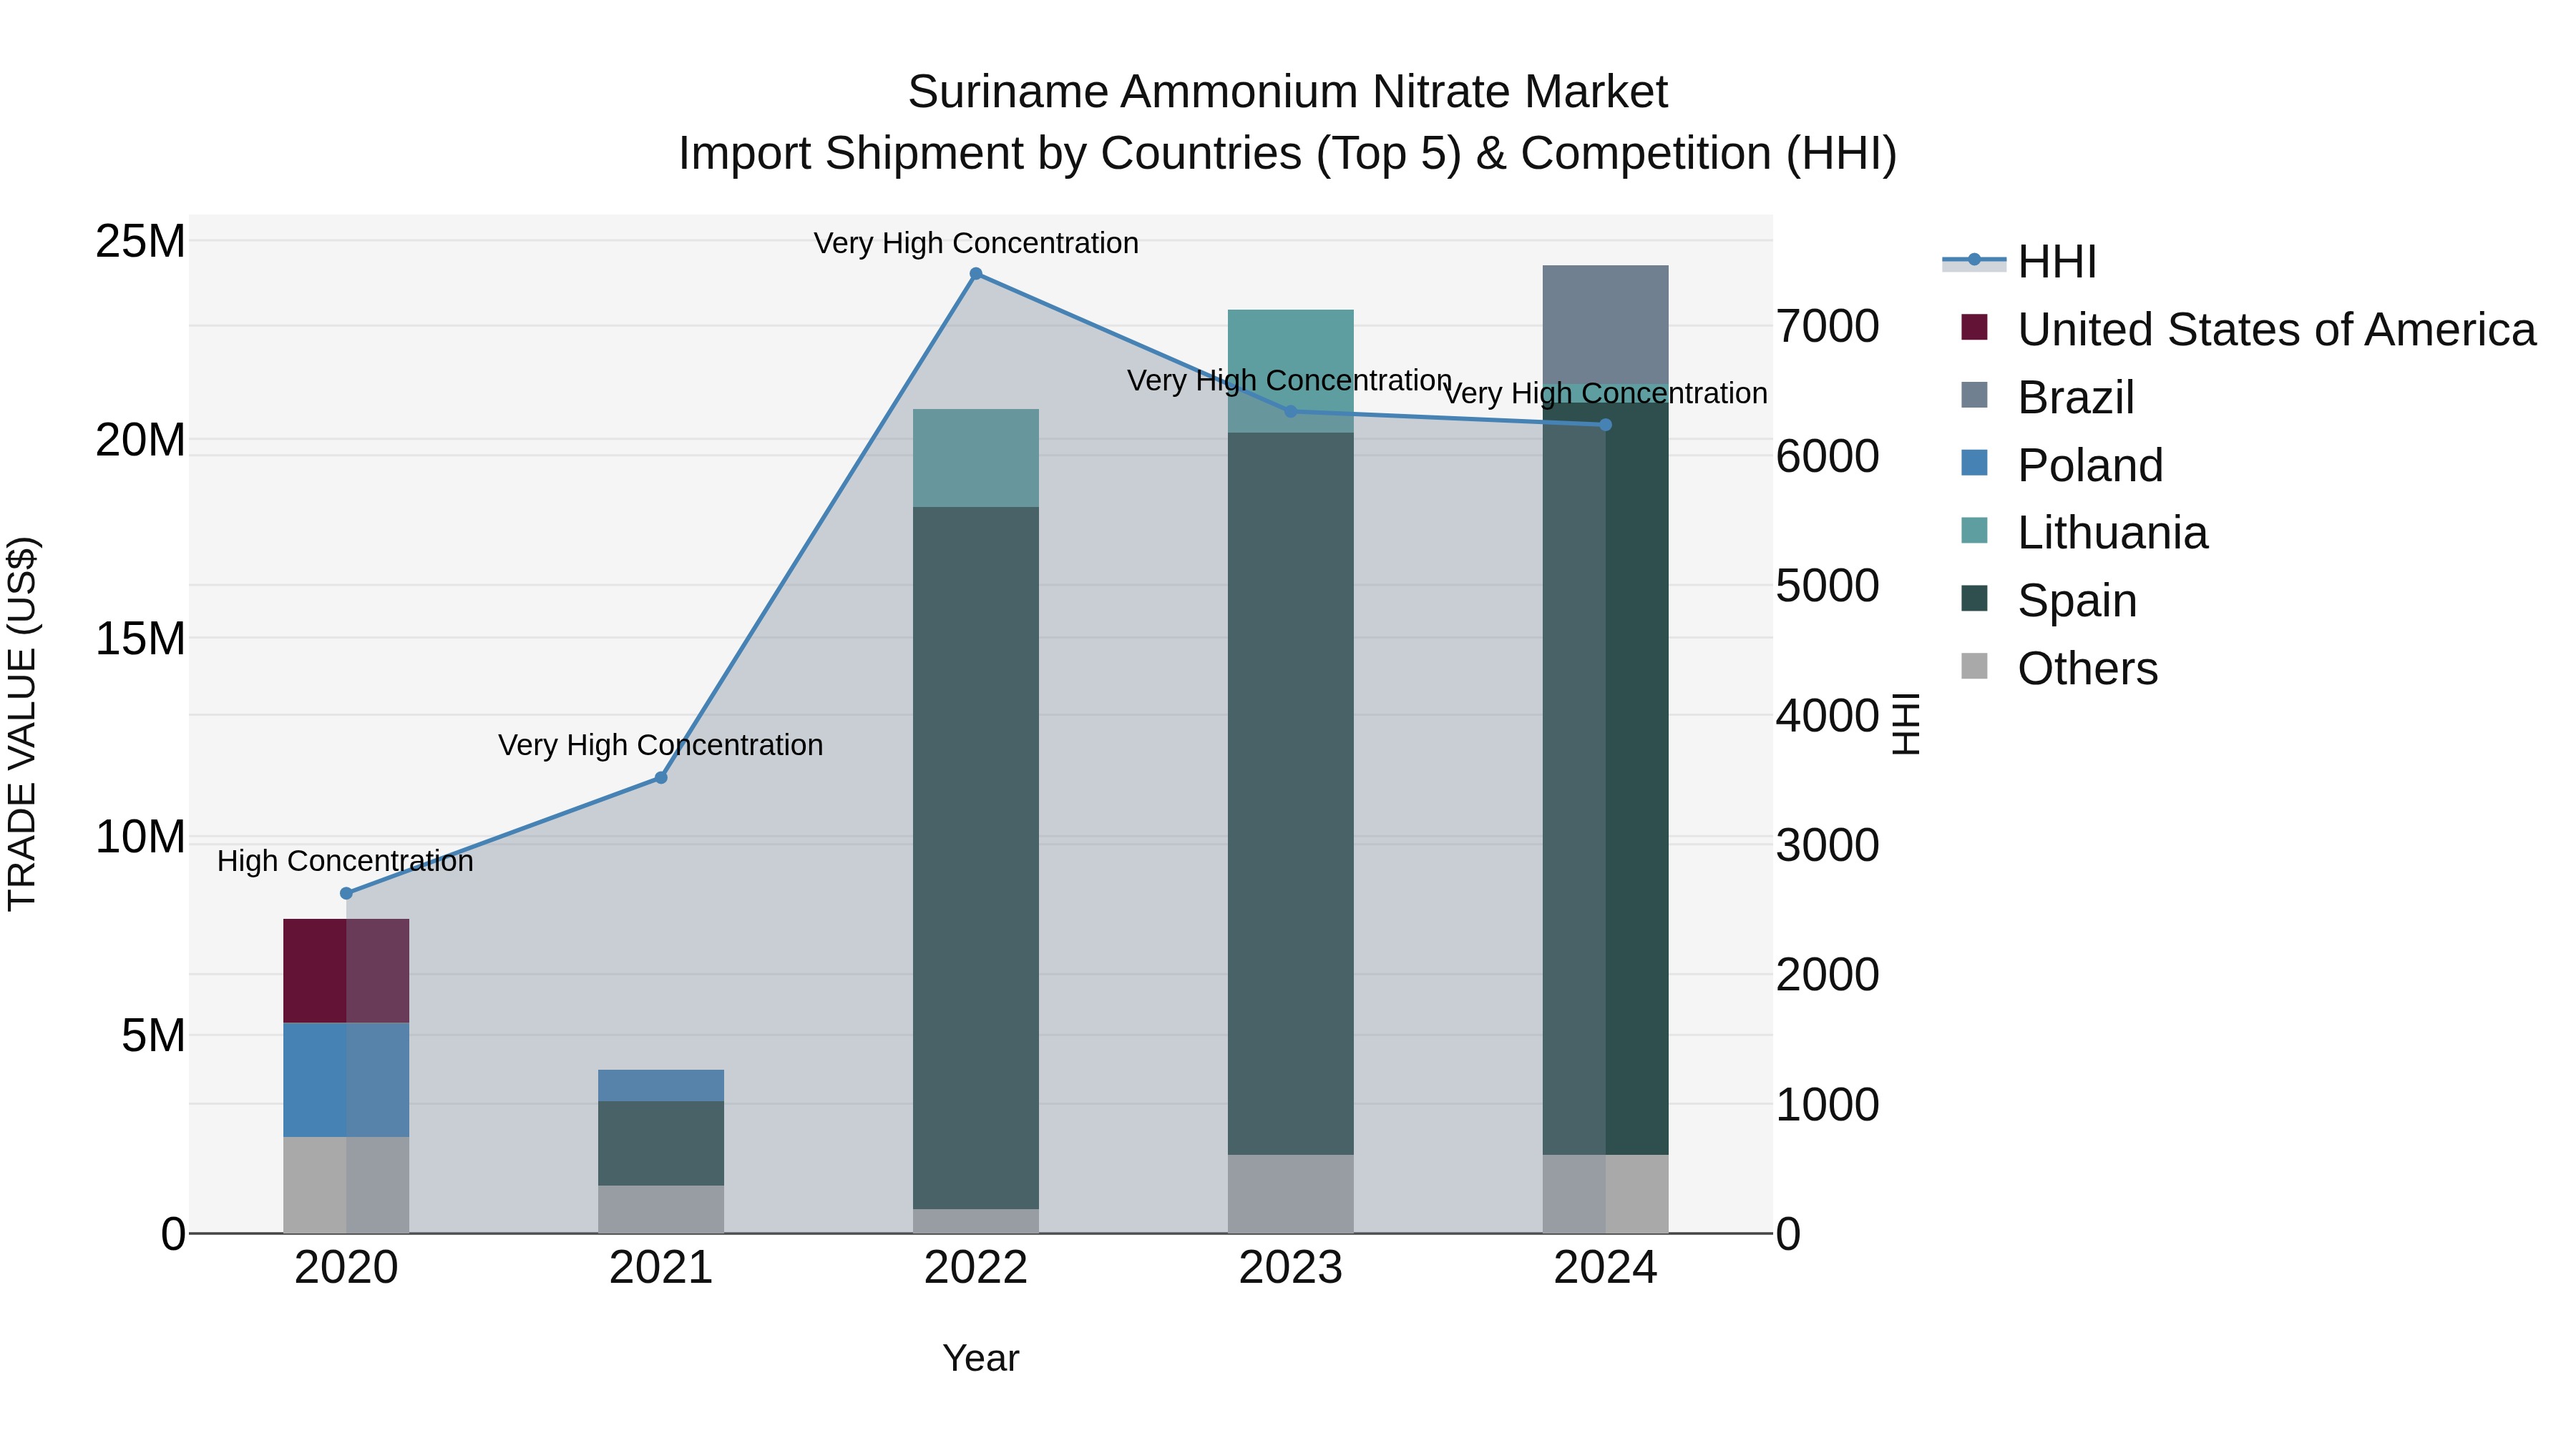Viewport: 2576px width, 1448px height.
Task: Click the 2024 x-axis year label
Action: [x=1606, y=1268]
